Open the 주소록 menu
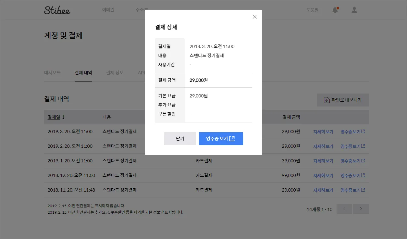This screenshot has height=239, width=407. (x=142, y=10)
